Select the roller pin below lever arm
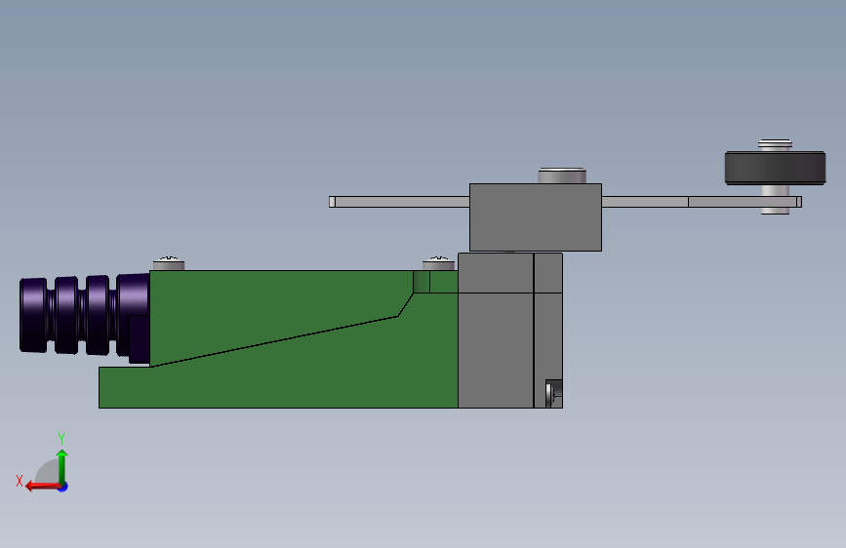This screenshot has width=846, height=548. click(776, 211)
